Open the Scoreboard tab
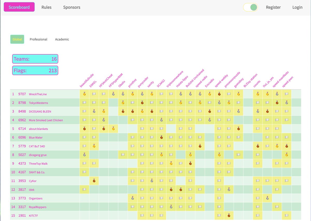The width and height of the screenshot is (311, 221). pyautogui.click(x=19, y=7)
